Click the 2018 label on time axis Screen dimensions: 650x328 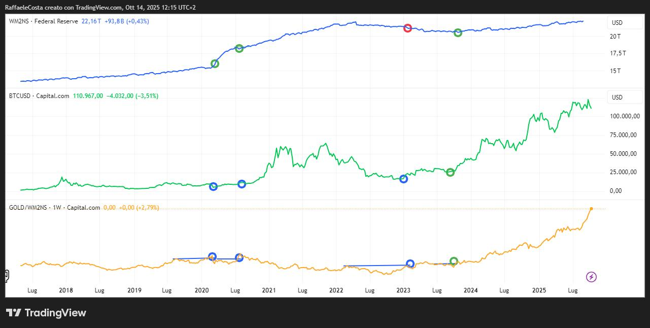click(x=66, y=290)
